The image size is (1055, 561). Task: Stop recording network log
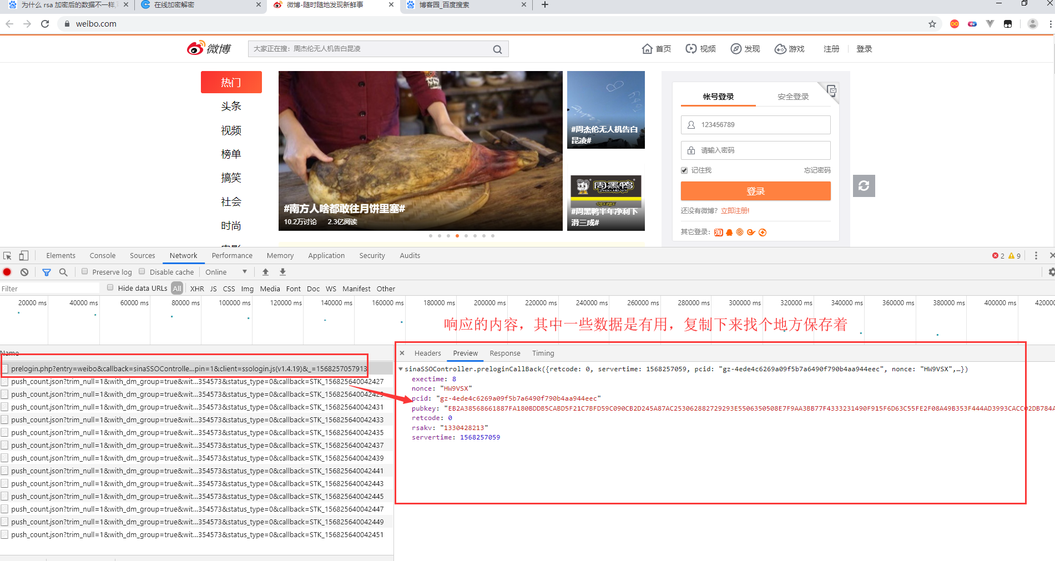(x=7, y=272)
